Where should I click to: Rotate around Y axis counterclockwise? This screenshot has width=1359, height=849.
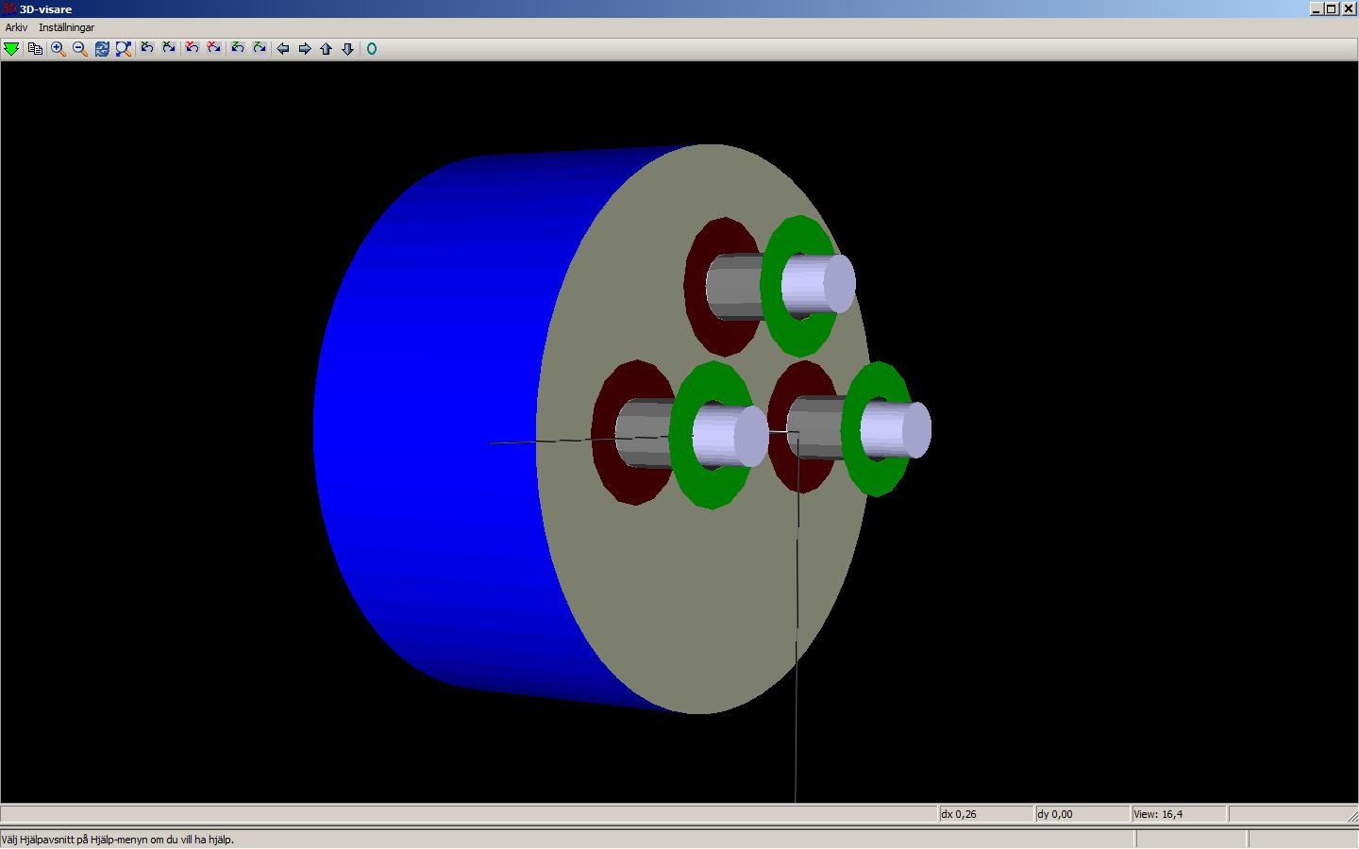(193, 48)
